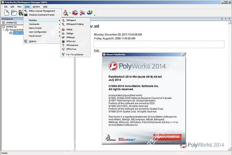The width and height of the screenshot is (232, 155).
Task: Click the Workspaces panel header
Action: 12,19
